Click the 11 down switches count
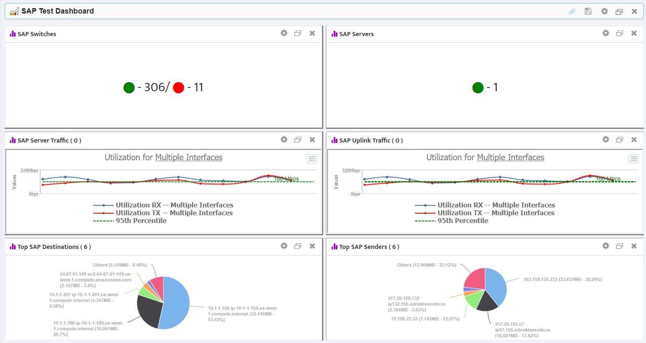Viewport: 646px width, 343px height. coord(198,87)
